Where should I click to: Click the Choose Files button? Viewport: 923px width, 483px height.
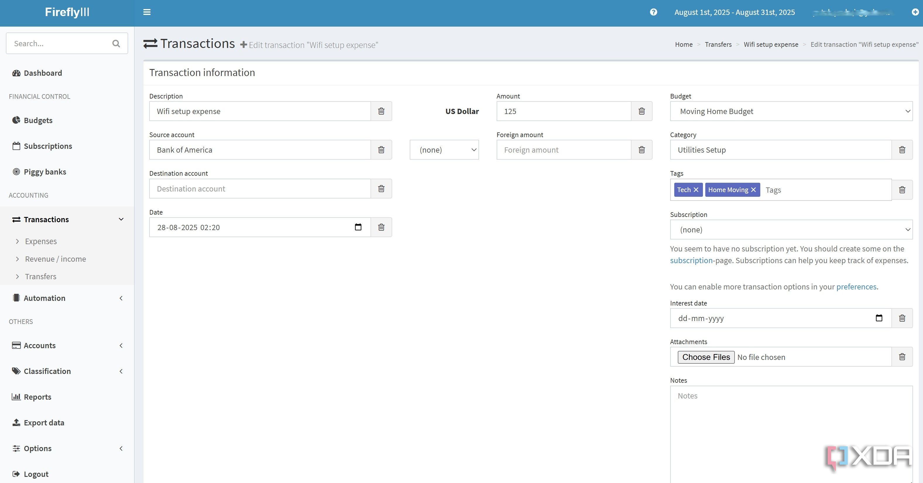[706, 357]
